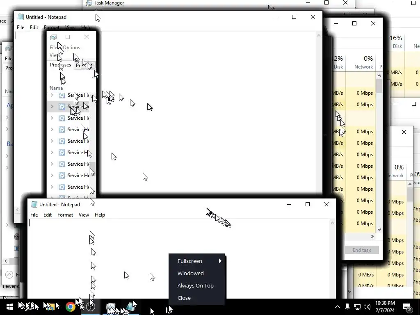This screenshot has height=315, width=420.
Task: Open the taskbar clock showing 10:30 PM
Action: [385, 307]
